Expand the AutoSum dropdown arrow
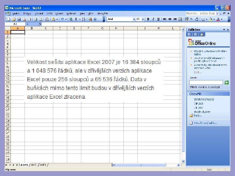 80,19
